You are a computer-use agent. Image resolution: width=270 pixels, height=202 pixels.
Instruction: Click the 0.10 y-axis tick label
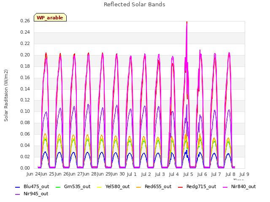pos(25,111)
